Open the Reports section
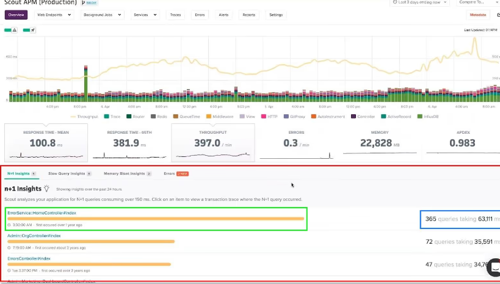This screenshot has width=500, height=284. click(248, 15)
